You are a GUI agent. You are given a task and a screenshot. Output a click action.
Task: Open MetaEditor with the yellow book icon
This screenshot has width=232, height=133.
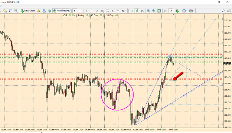(x=39, y=11)
